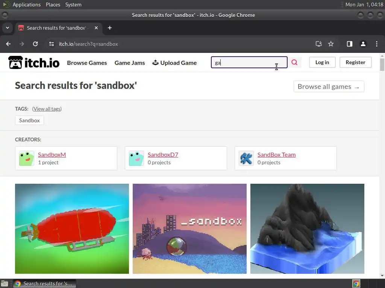
Task: Click the browser forward arrow
Action: [22, 44]
